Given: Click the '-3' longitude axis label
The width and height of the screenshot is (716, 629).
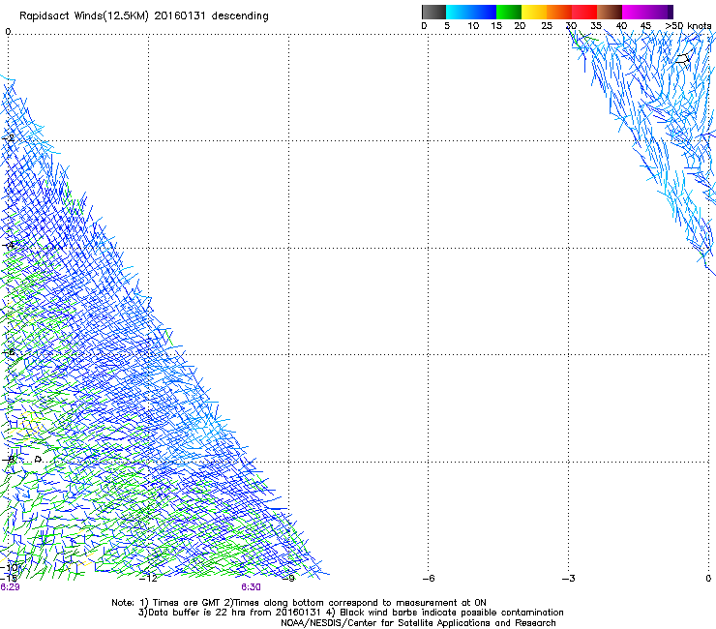Looking at the screenshot, I should tap(569, 579).
